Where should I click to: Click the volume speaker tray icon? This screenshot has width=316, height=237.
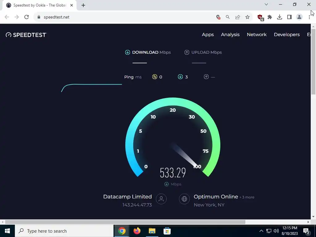coord(276,231)
